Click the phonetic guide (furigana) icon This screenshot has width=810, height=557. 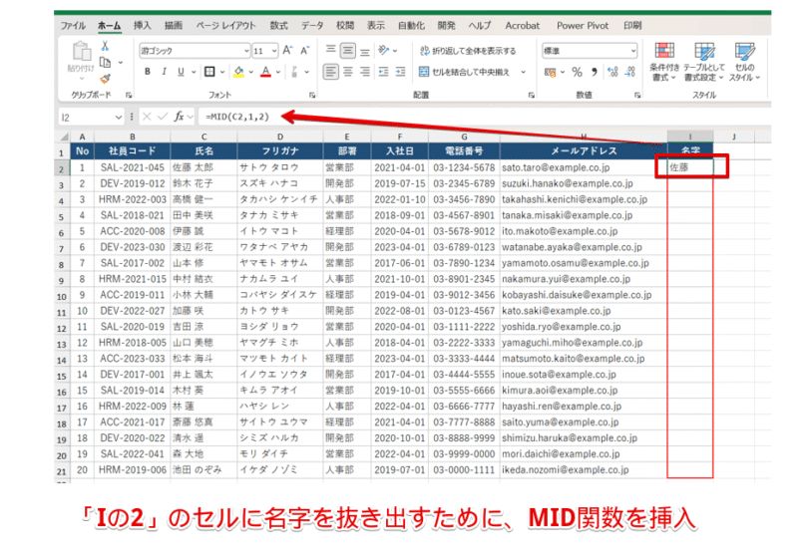click(294, 72)
